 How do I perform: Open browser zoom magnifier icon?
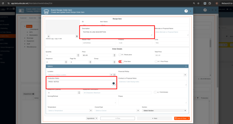click(x=194, y=3)
